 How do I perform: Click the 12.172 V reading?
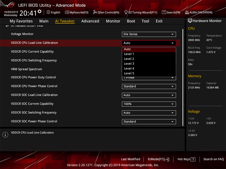193,123
